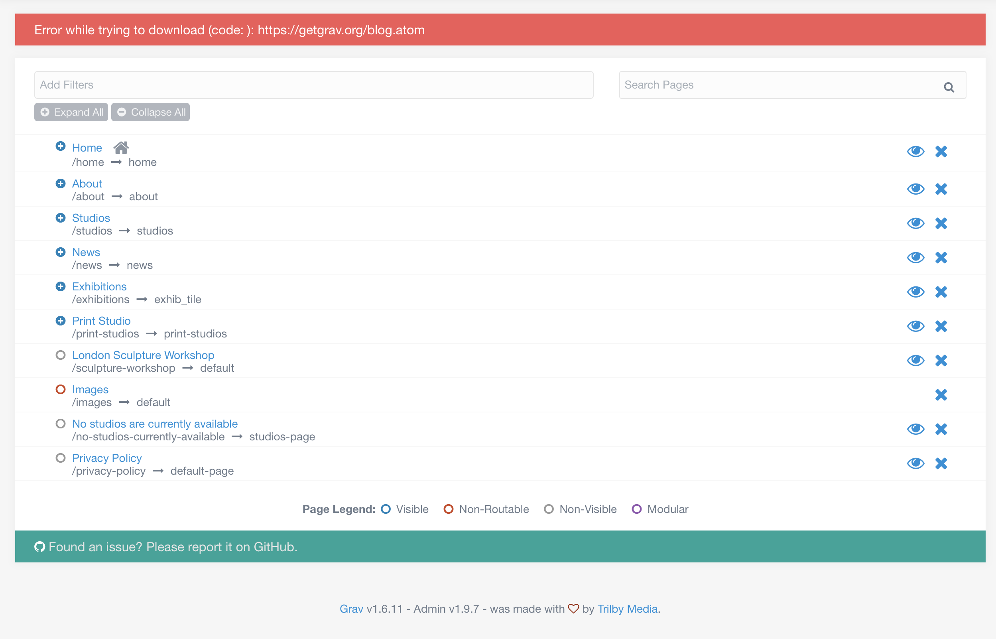Image resolution: width=996 pixels, height=639 pixels.
Task: Expand the Studios page children
Action: (x=61, y=218)
